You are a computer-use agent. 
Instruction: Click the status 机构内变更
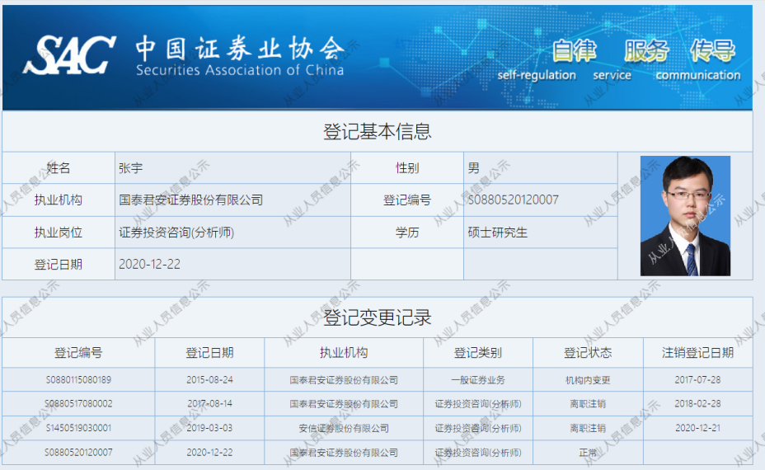(x=588, y=379)
